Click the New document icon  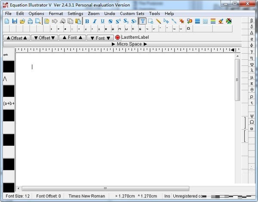(x=7, y=21)
